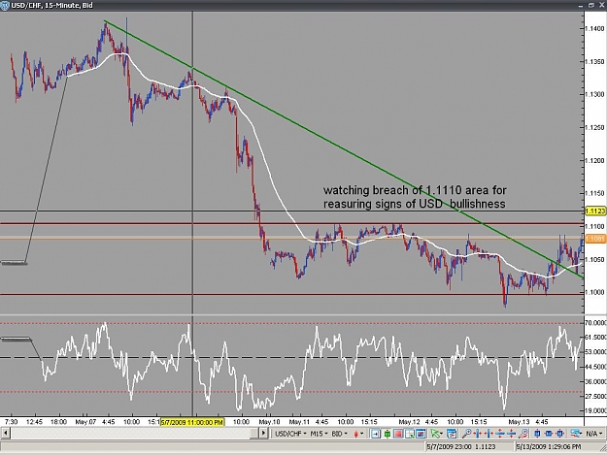607x455 pixels.
Task: Select the 'watching breach of 1.1110 area' annotation
Action: 415,197
